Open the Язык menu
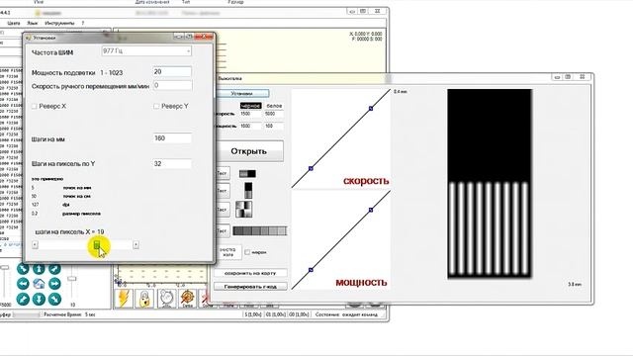633x356 pixels. pos(33,23)
